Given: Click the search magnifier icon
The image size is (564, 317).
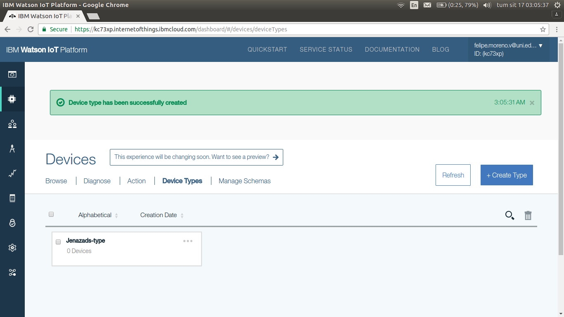Looking at the screenshot, I should pos(510,215).
